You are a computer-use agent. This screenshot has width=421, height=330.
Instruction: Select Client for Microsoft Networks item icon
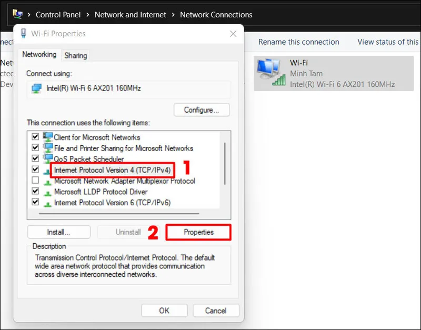point(48,137)
